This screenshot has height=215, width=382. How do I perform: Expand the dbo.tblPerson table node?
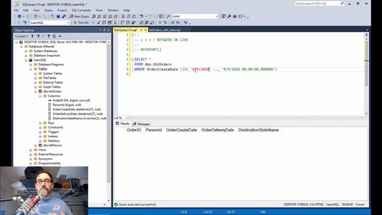click(x=36, y=146)
